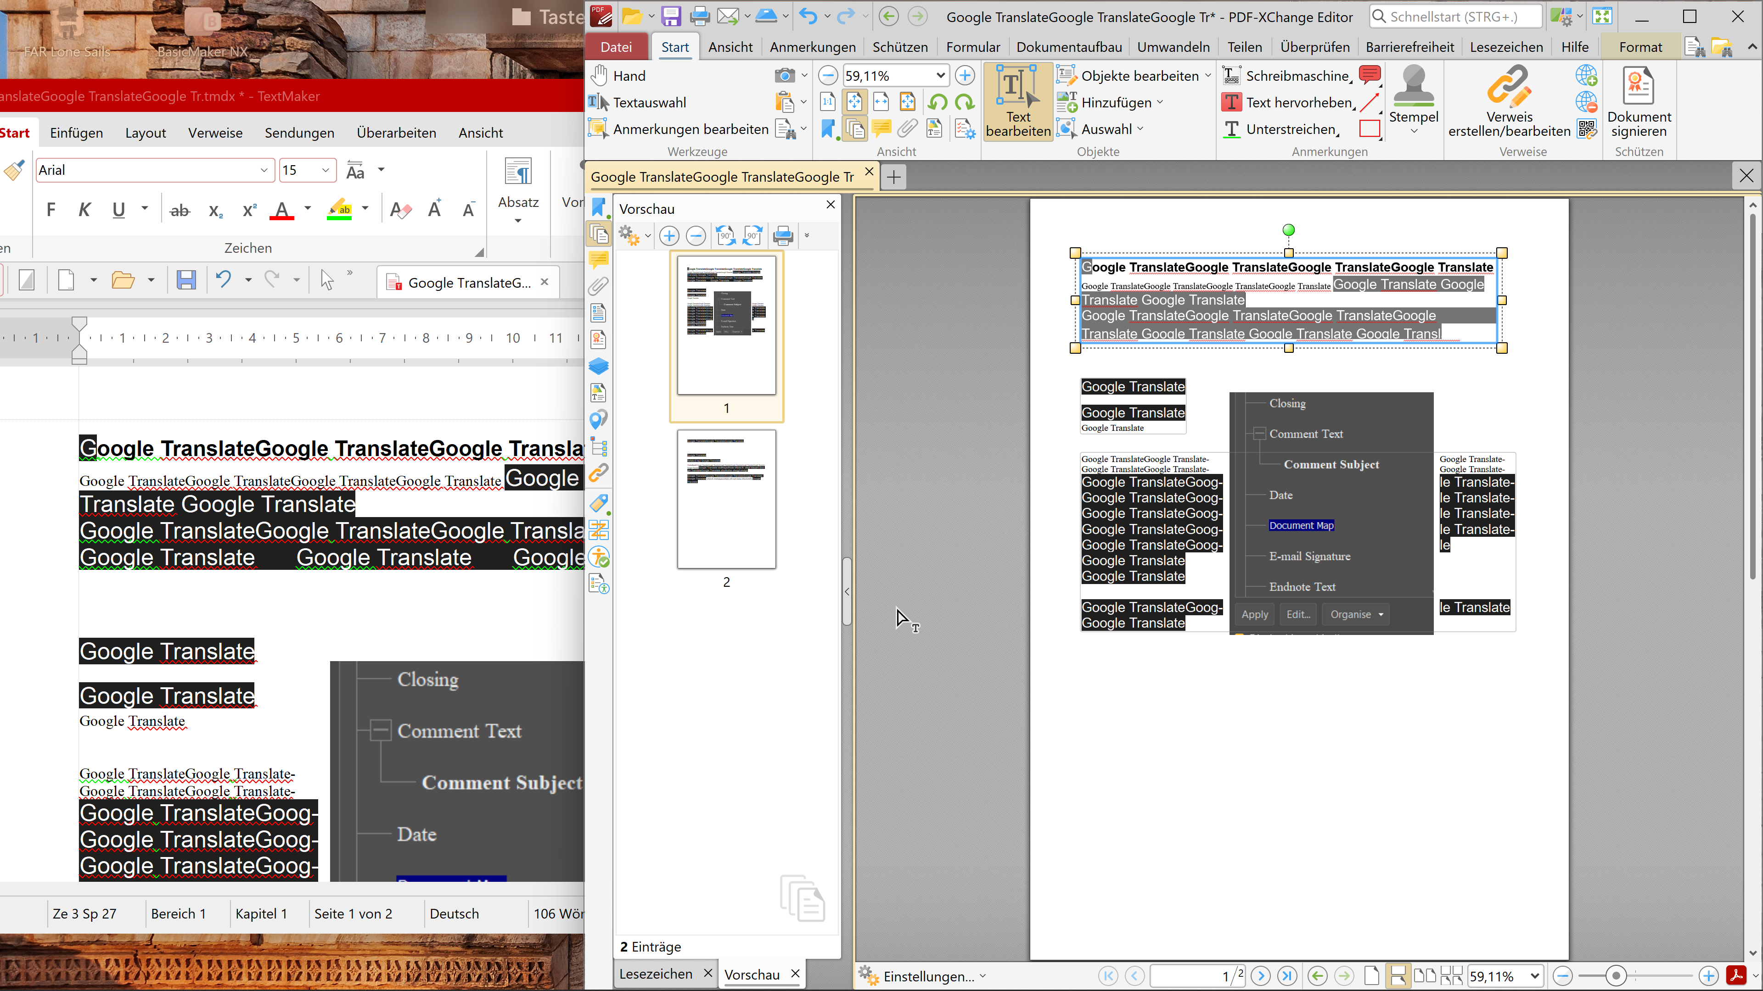
Task: Open a new document tab with plus
Action: pyautogui.click(x=893, y=178)
